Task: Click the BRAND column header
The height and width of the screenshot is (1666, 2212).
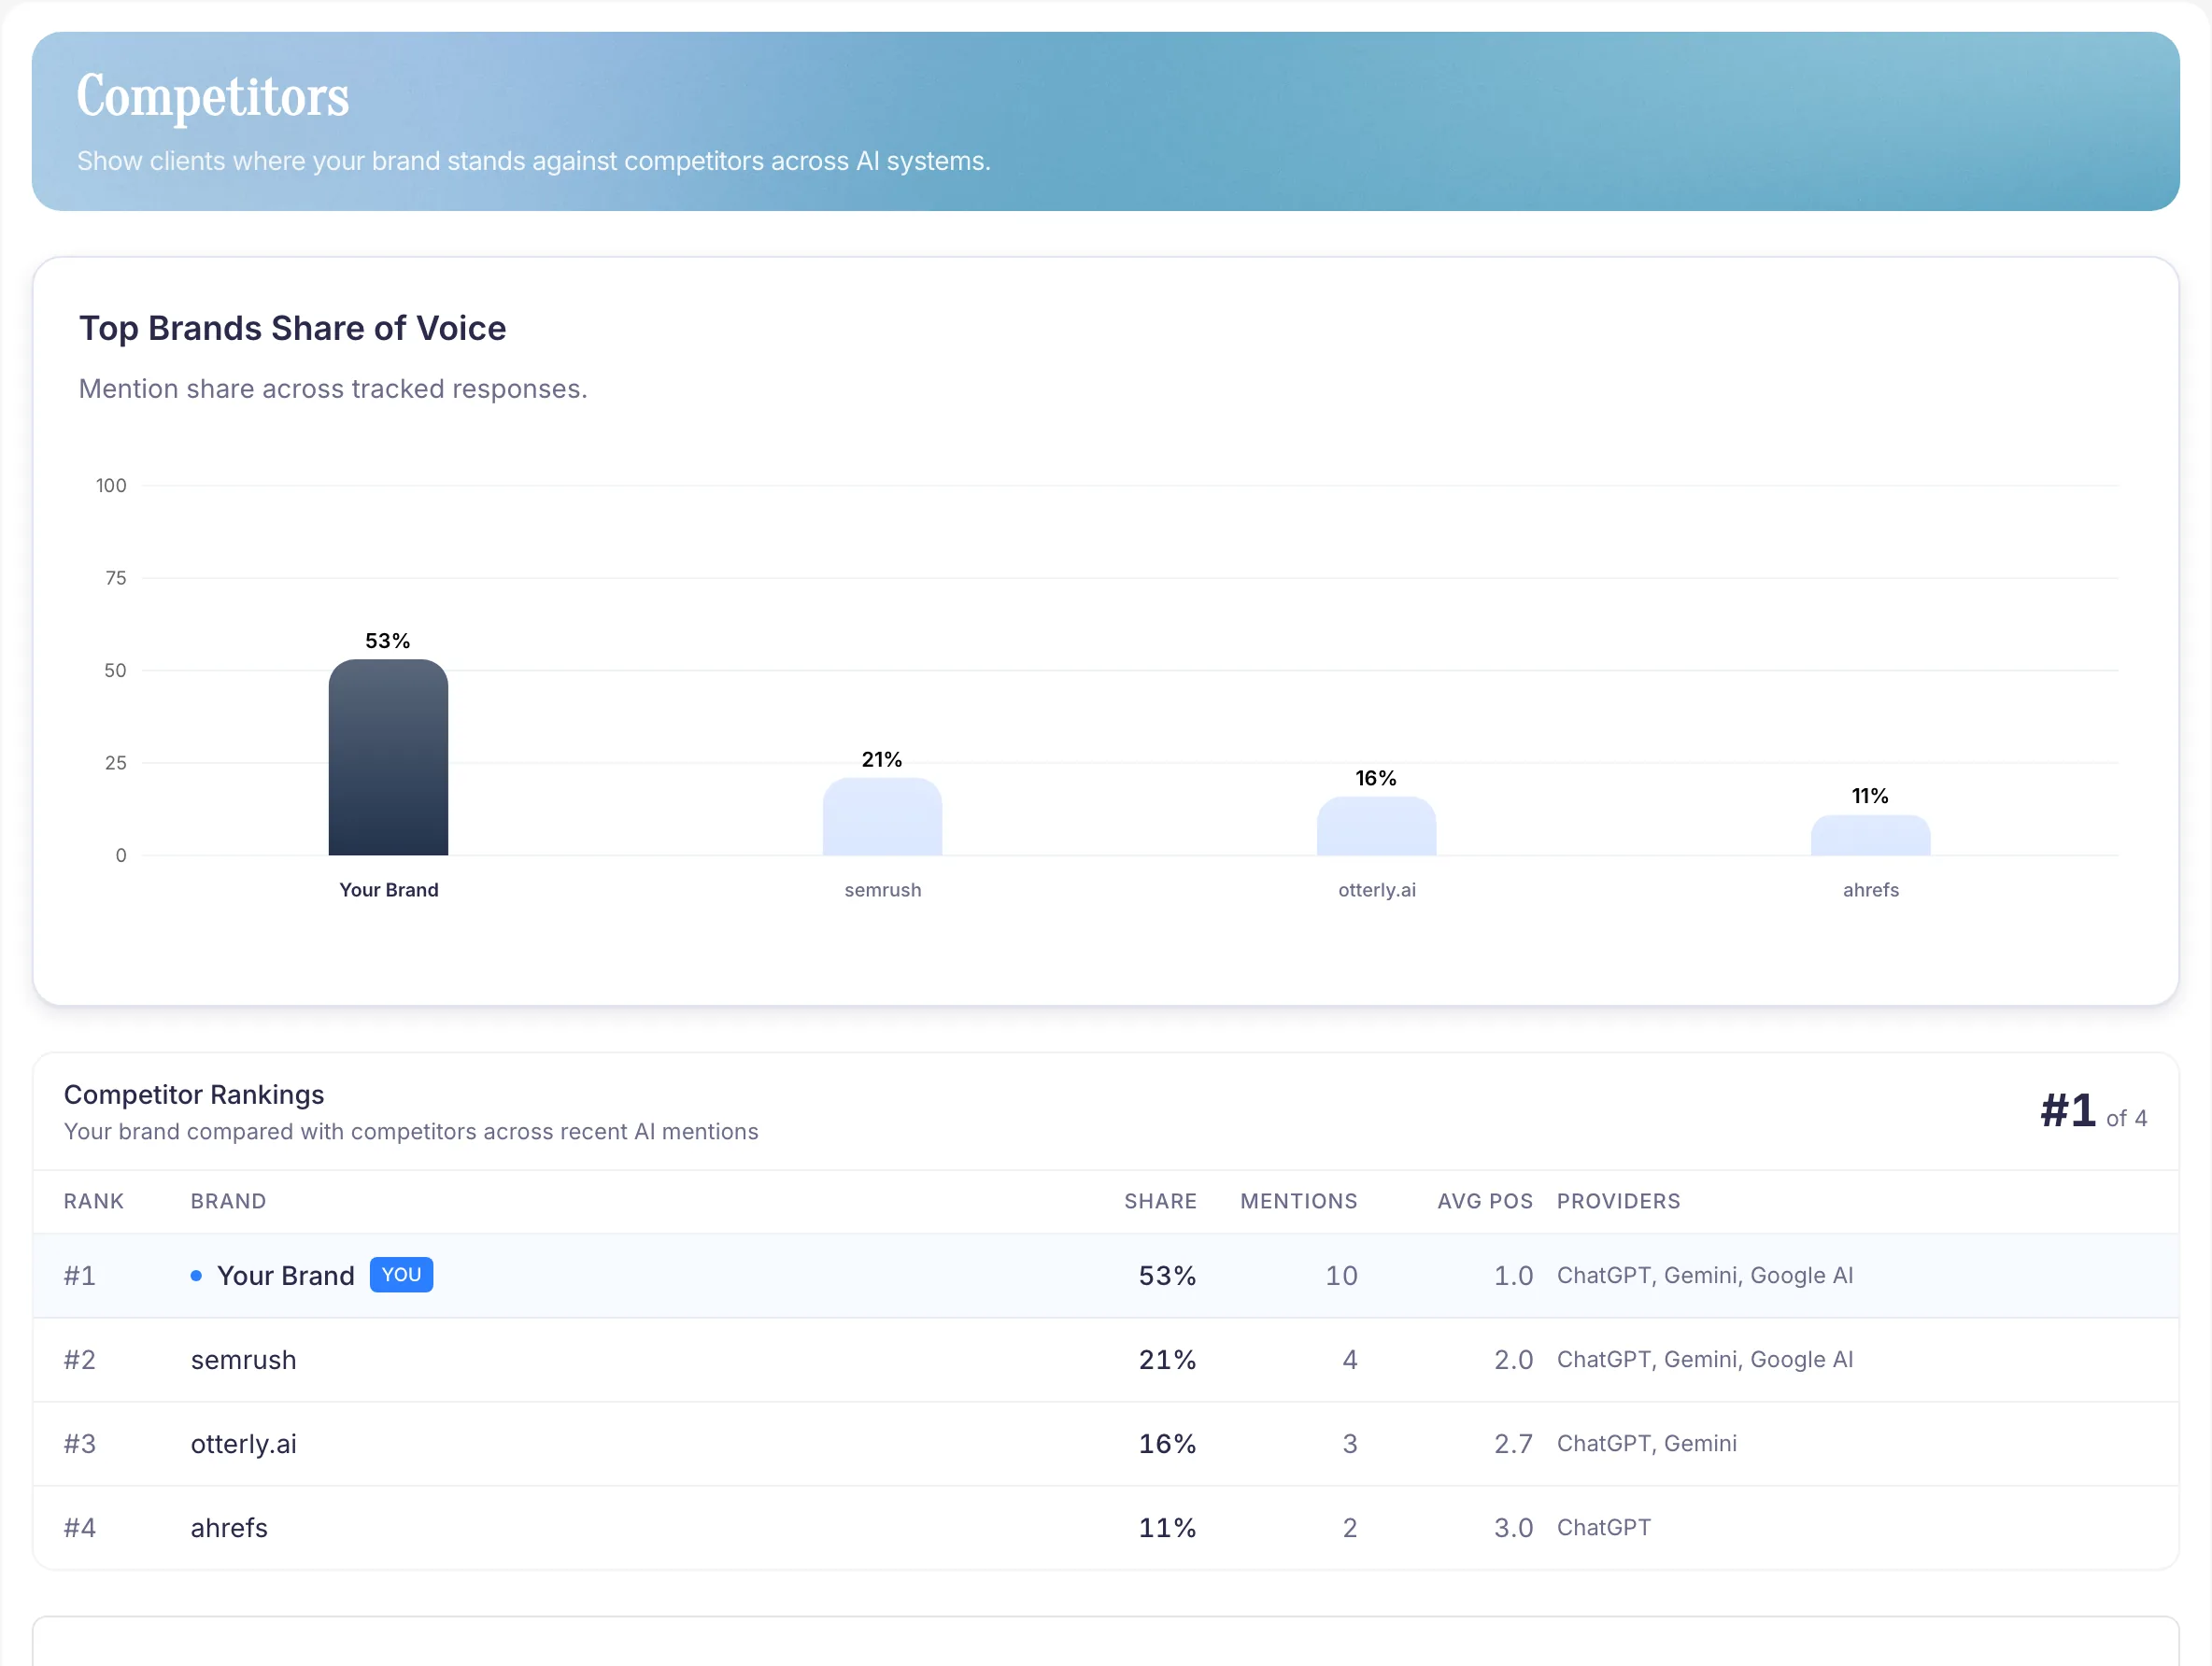Action: click(x=228, y=1201)
